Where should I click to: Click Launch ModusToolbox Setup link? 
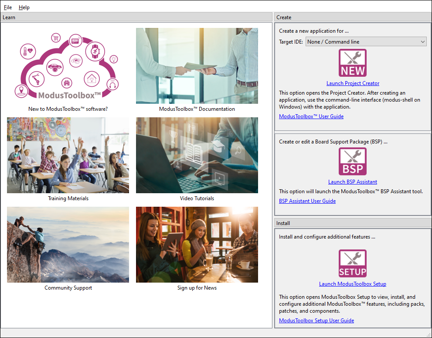coord(352,283)
